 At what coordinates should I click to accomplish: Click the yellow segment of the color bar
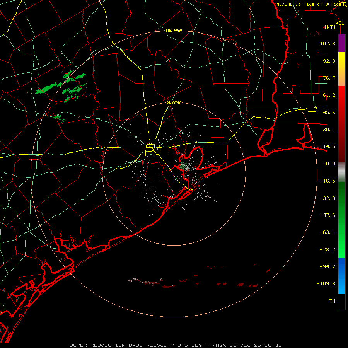[x=341, y=69]
